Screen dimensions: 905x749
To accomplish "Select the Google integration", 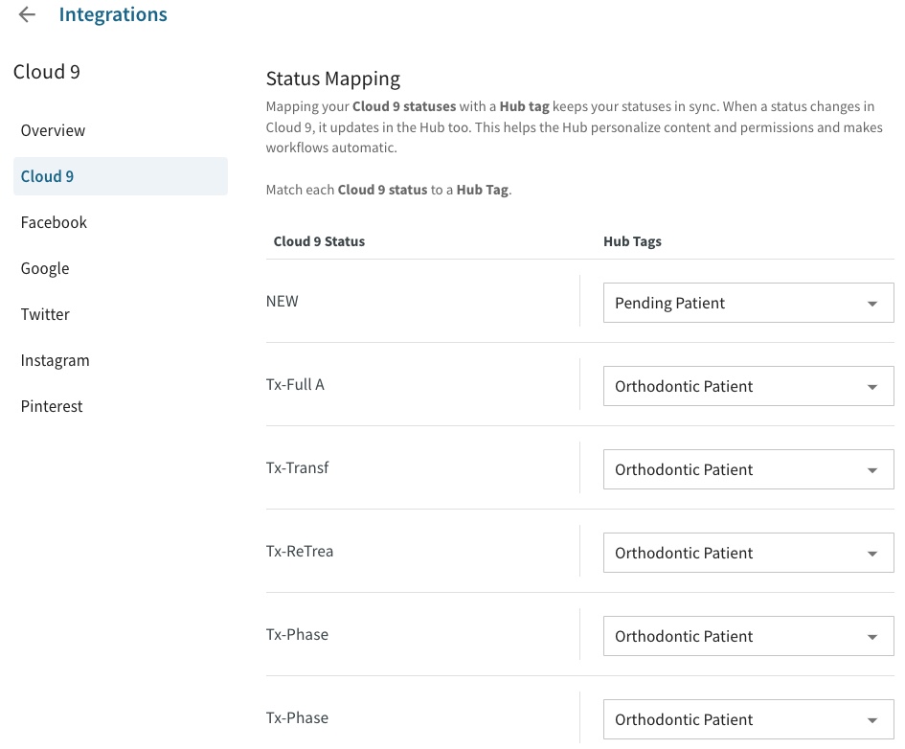I will [x=45, y=268].
